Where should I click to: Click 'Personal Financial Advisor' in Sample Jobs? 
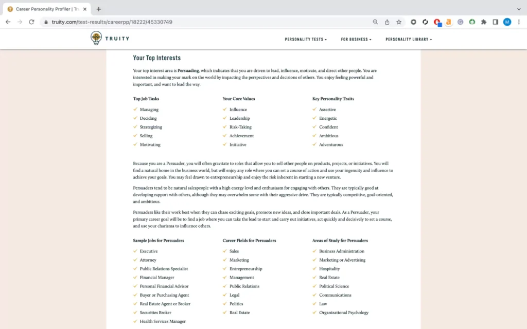(164, 286)
